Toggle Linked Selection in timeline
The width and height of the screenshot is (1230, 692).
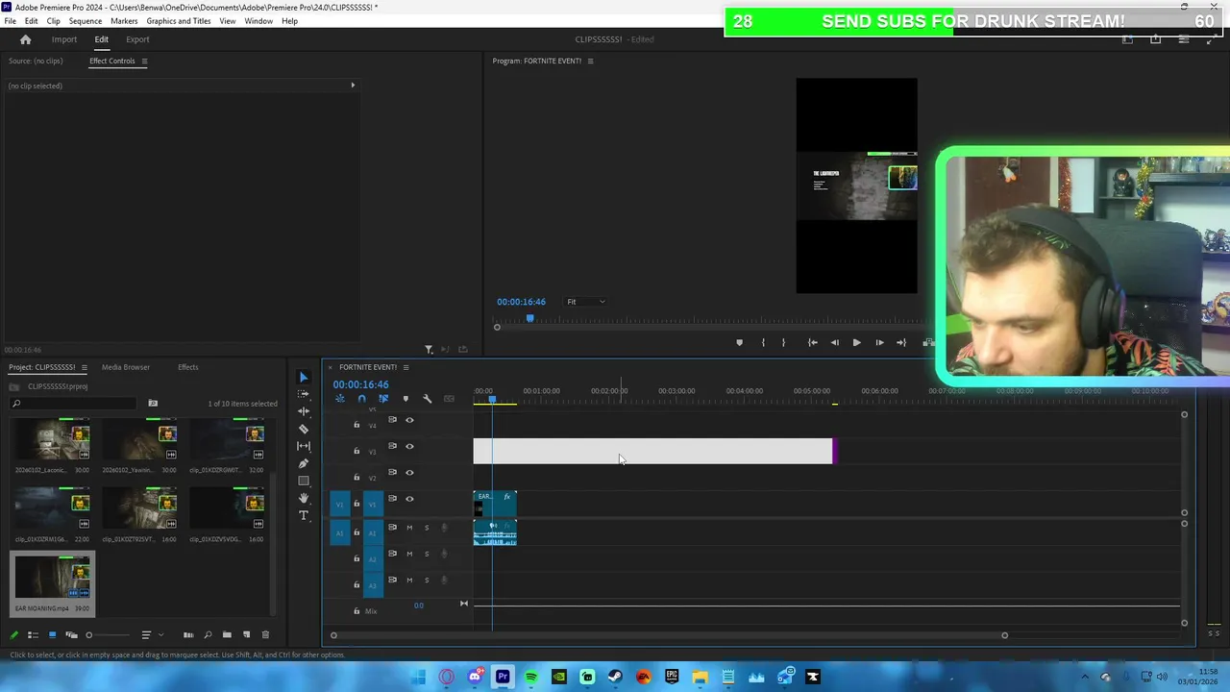(382, 399)
